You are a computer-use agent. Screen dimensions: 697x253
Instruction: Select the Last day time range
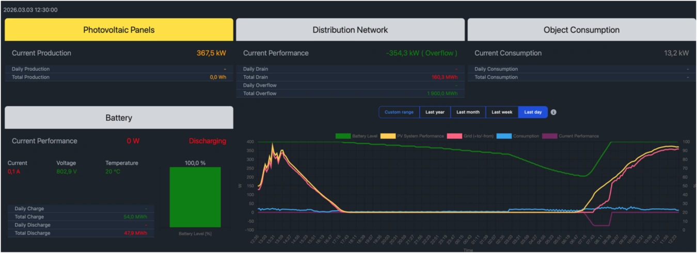533,112
